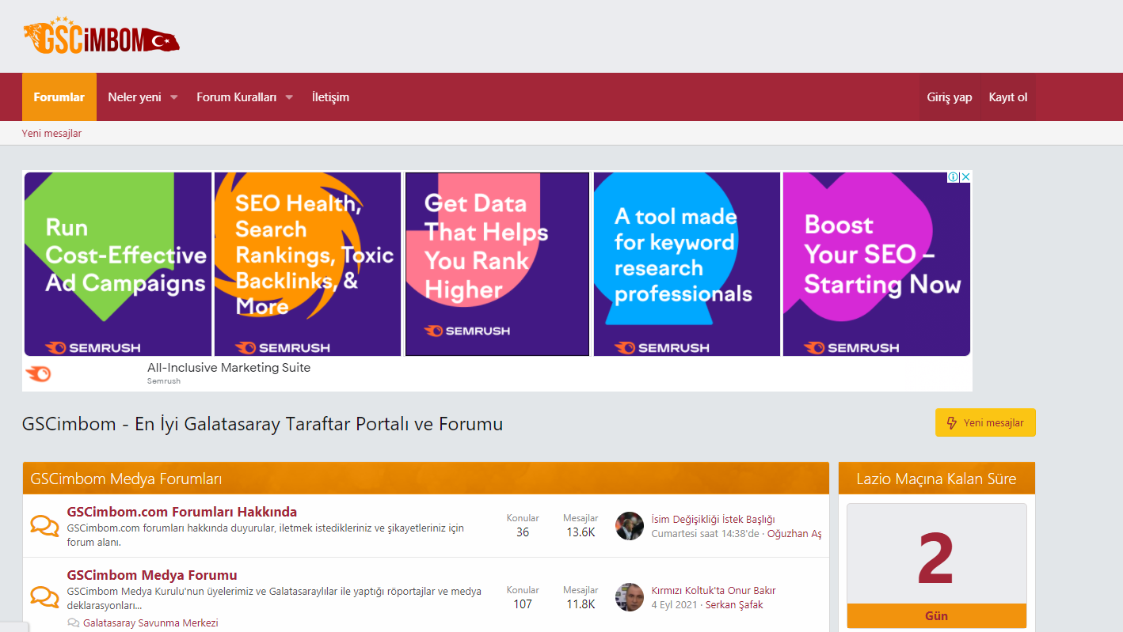Click the GSCimbom site logo
1123x632 pixels.
pos(101,36)
